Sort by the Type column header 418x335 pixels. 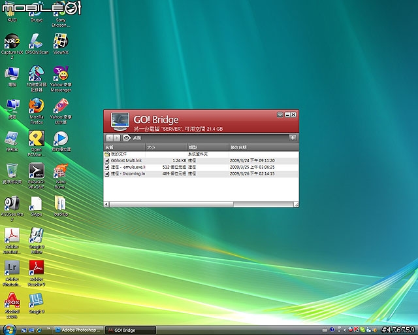tap(208, 147)
